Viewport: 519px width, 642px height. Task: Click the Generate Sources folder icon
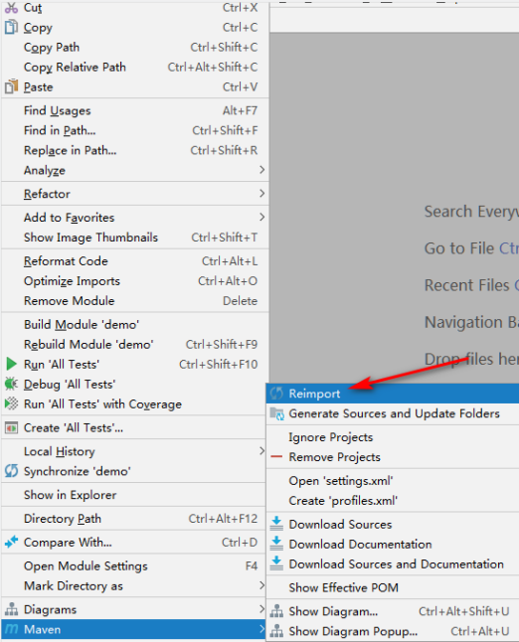277,414
